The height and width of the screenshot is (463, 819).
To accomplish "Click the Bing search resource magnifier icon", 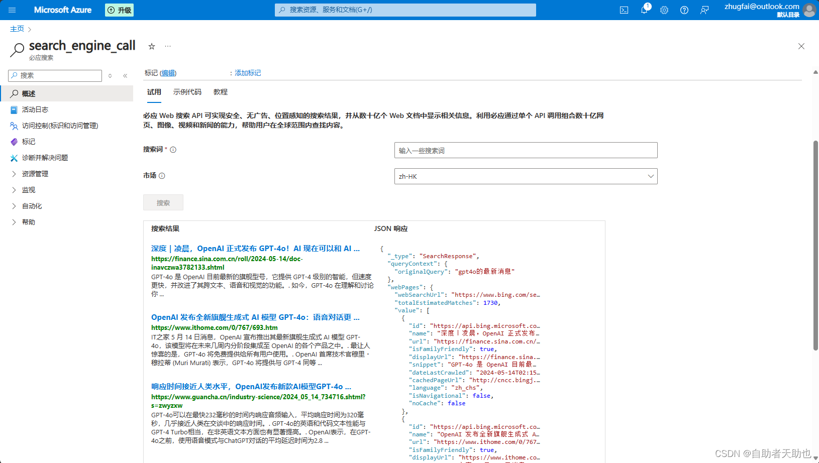I will (17, 49).
